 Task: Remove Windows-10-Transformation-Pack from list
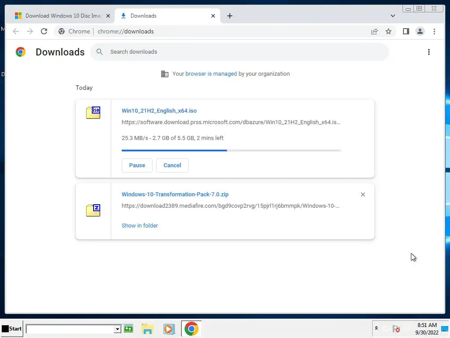click(363, 195)
